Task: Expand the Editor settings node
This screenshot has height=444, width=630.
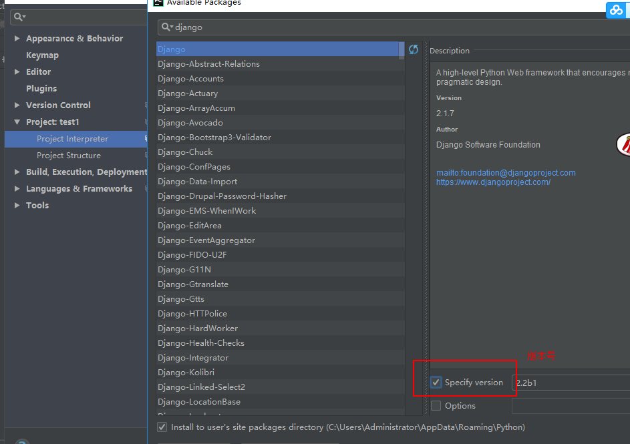Action: (x=17, y=71)
